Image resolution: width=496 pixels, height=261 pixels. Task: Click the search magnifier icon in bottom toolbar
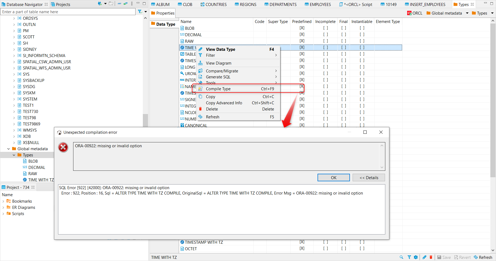(401, 257)
